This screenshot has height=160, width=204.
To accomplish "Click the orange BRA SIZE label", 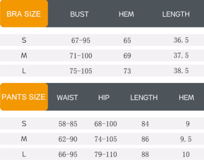I will click(x=24, y=14).
